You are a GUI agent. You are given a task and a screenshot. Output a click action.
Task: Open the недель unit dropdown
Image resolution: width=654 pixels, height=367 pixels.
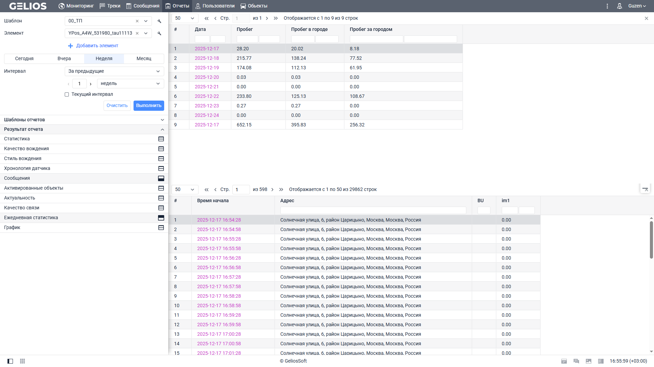point(130,84)
